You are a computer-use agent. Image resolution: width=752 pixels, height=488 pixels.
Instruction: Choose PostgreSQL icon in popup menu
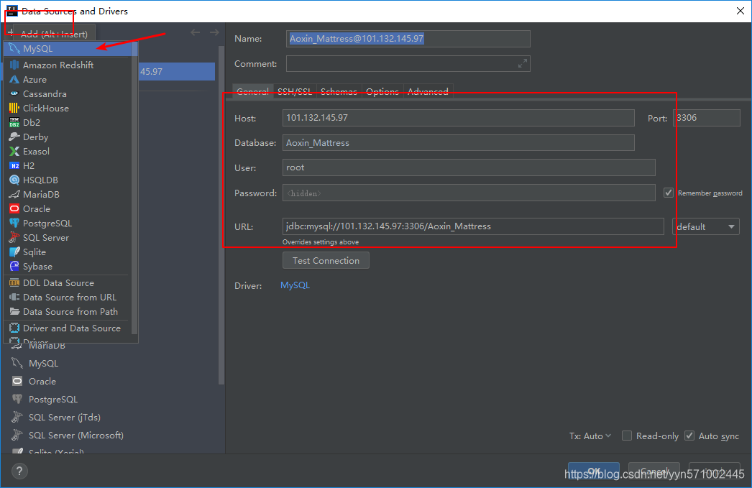click(14, 223)
